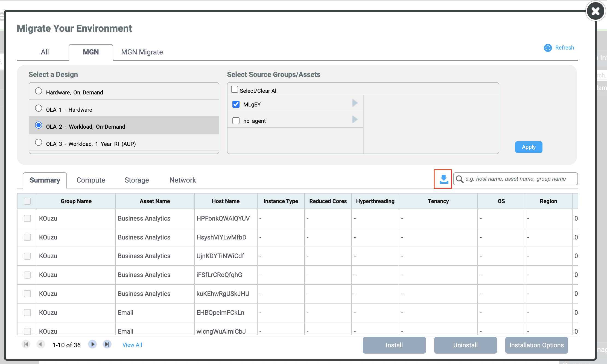Sort by Group Name column header
The width and height of the screenshot is (607, 364).
coord(76,201)
